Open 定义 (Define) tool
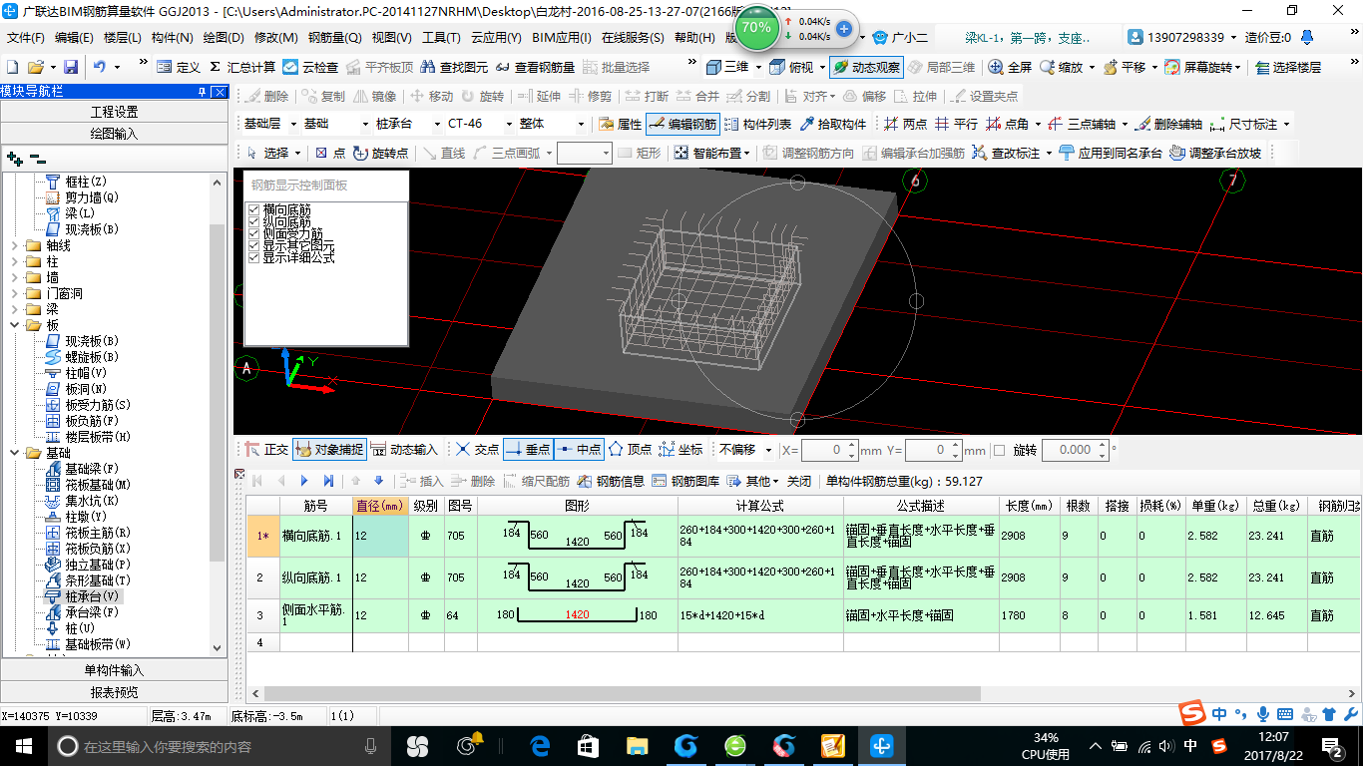Viewport: 1363px width, 766px height. point(179,67)
